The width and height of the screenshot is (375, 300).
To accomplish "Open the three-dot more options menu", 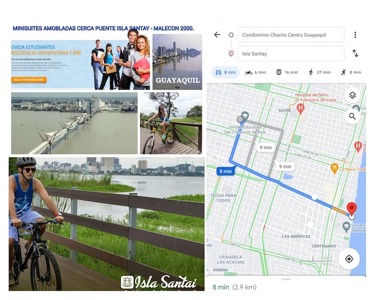I will click(355, 35).
